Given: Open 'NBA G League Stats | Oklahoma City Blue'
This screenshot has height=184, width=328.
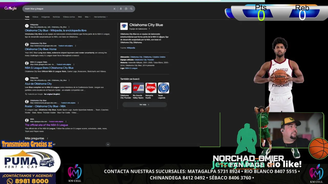Looking at the screenshot, I should [49, 68].
